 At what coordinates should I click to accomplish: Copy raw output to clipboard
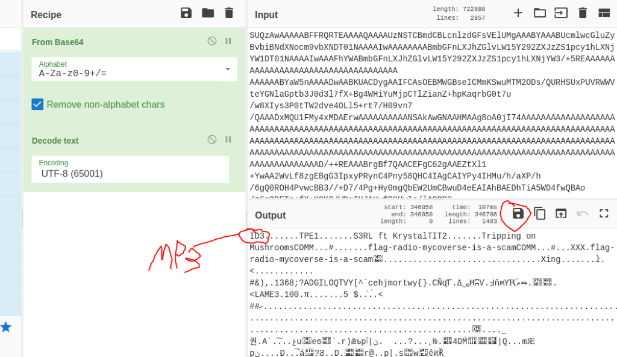[x=540, y=213]
